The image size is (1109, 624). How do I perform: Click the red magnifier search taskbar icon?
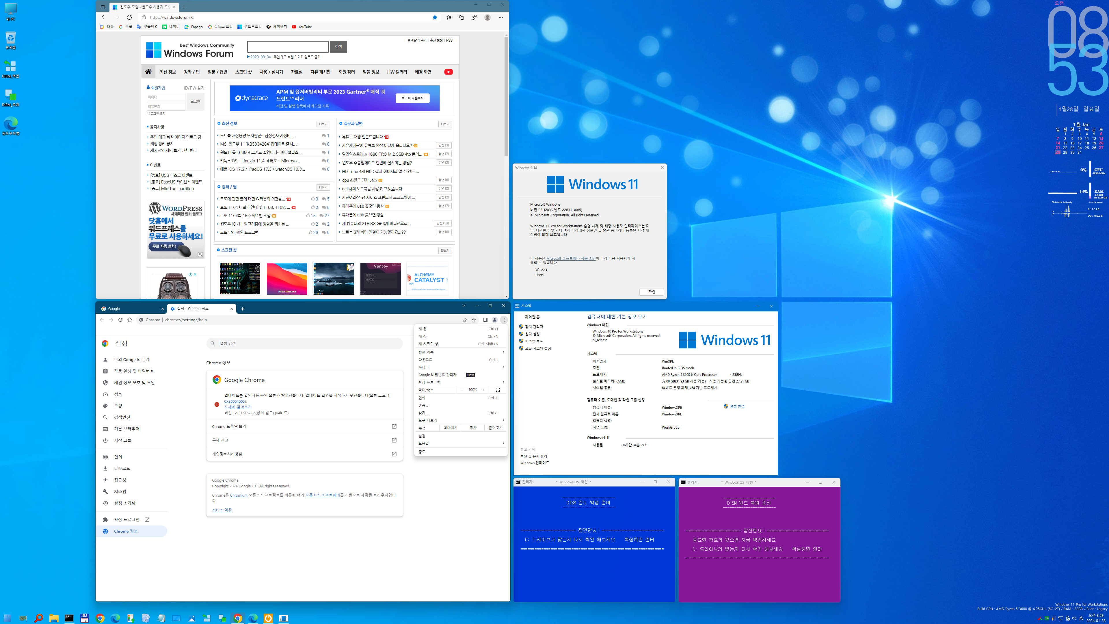pyautogui.click(x=38, y=618)
